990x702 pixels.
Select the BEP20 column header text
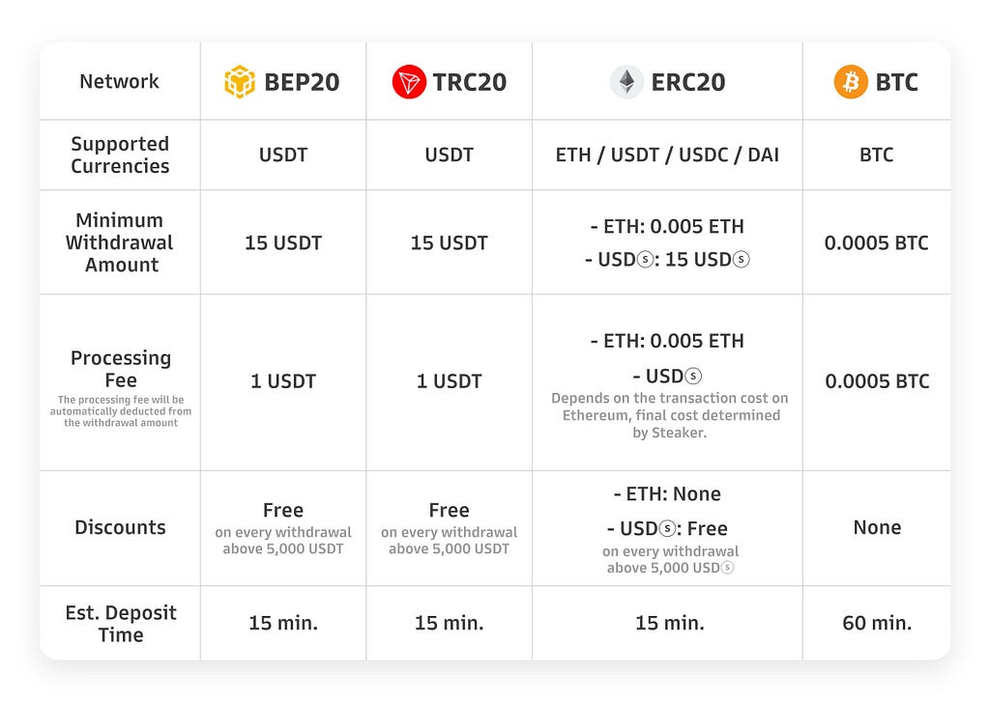coord(302,82)
